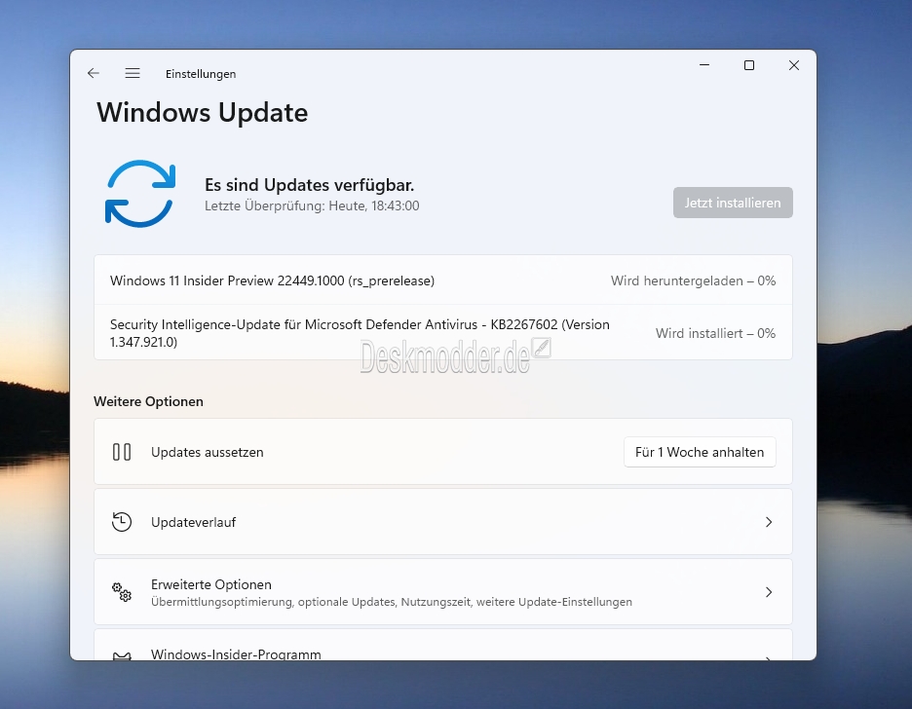
Task: Open the Windows-Insider-Programm entry
Action: coord(443,645)
